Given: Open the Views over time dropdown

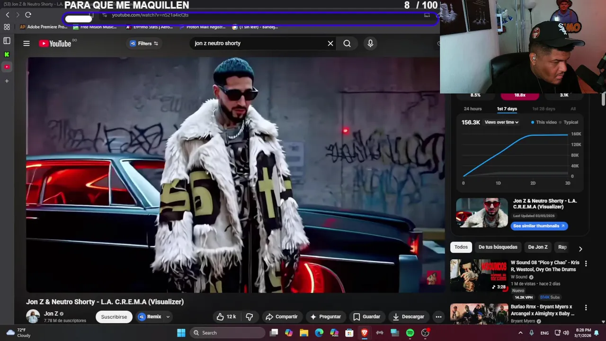Looking at the screenshot, I should [x=501, y=122].
